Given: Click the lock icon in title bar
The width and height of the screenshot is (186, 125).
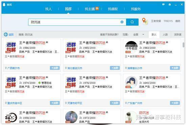Looking at the screenshot, I should click(x=170, y=4).
